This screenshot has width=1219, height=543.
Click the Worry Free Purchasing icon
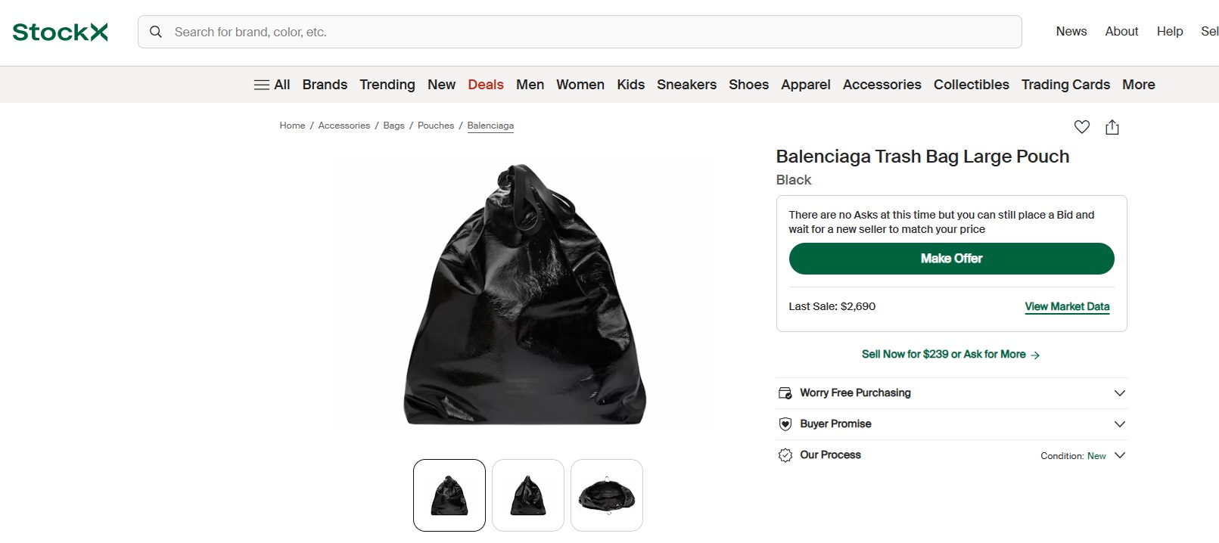point(785,393)
